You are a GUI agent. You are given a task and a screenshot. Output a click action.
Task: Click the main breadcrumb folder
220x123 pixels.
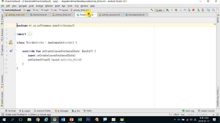[45, 10]
